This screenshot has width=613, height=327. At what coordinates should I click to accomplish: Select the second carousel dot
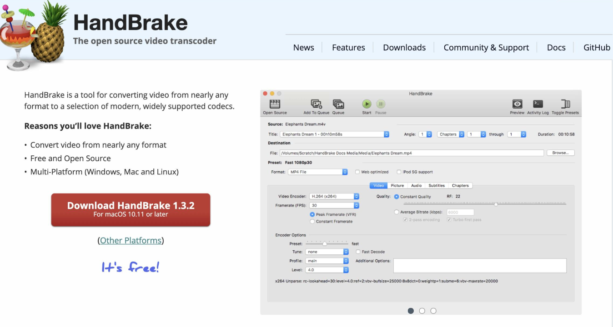(422, 311)
